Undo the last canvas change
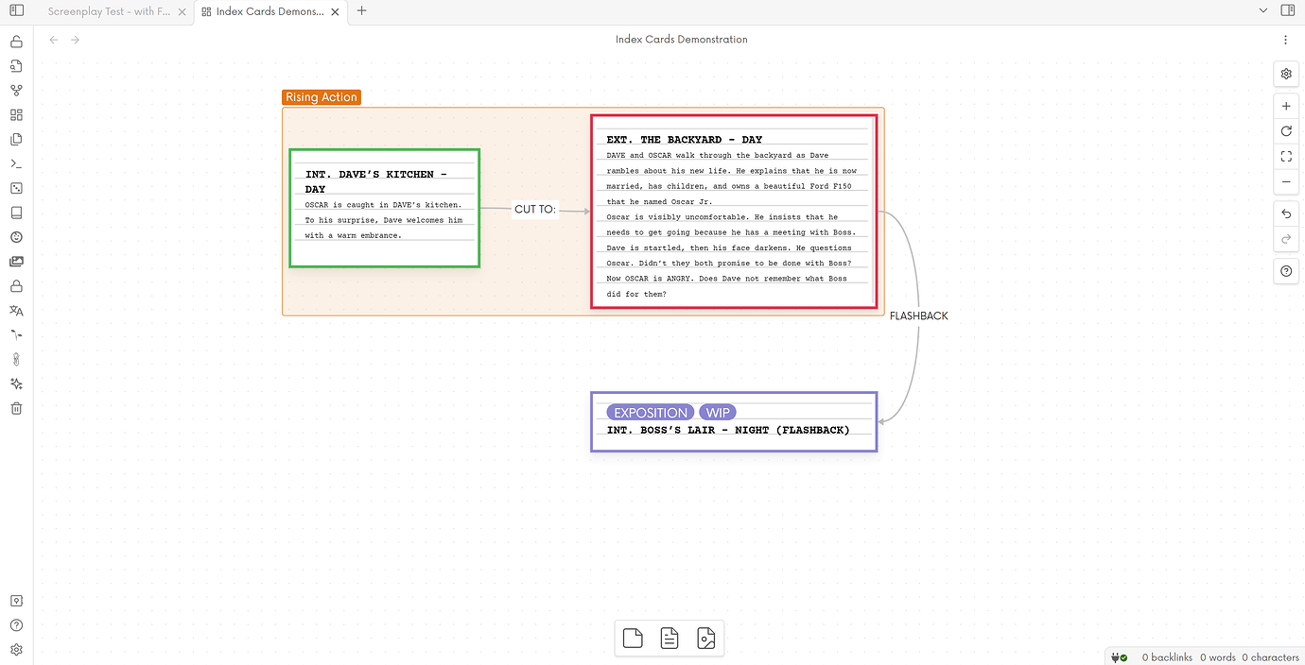 1285,213
